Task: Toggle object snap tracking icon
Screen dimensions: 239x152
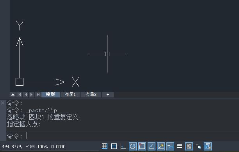Action: click(x=152, y=147)
